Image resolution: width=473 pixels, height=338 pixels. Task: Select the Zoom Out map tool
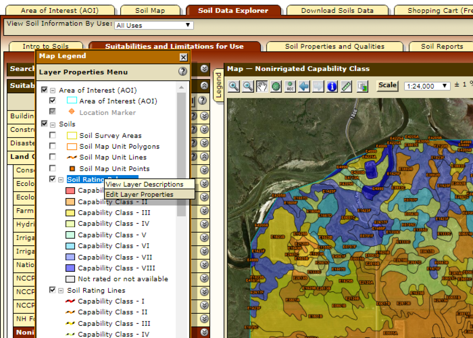click(x=248, y=86)
